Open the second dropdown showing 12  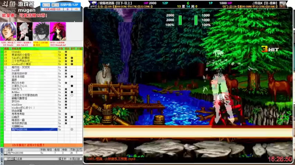pos(55,5)
